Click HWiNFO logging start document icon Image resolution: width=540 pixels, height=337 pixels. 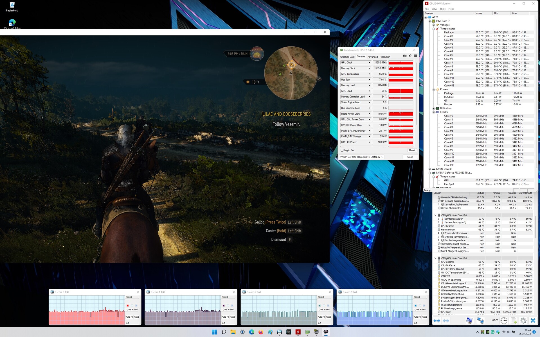514,320
